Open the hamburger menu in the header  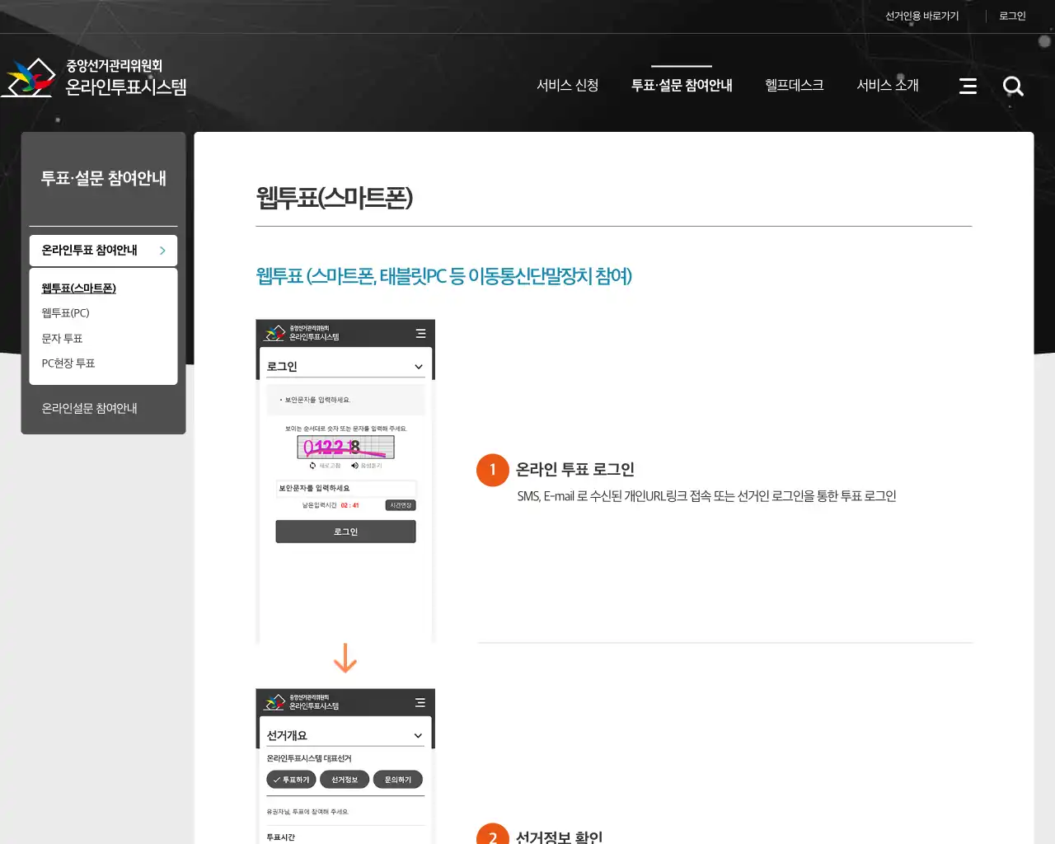968,86
